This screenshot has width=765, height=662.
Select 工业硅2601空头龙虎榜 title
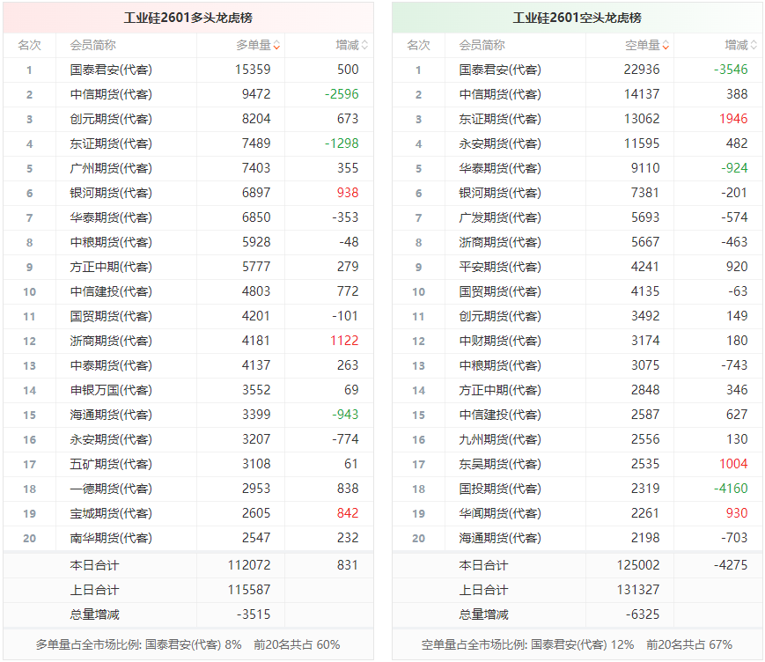tap(577, 18)
